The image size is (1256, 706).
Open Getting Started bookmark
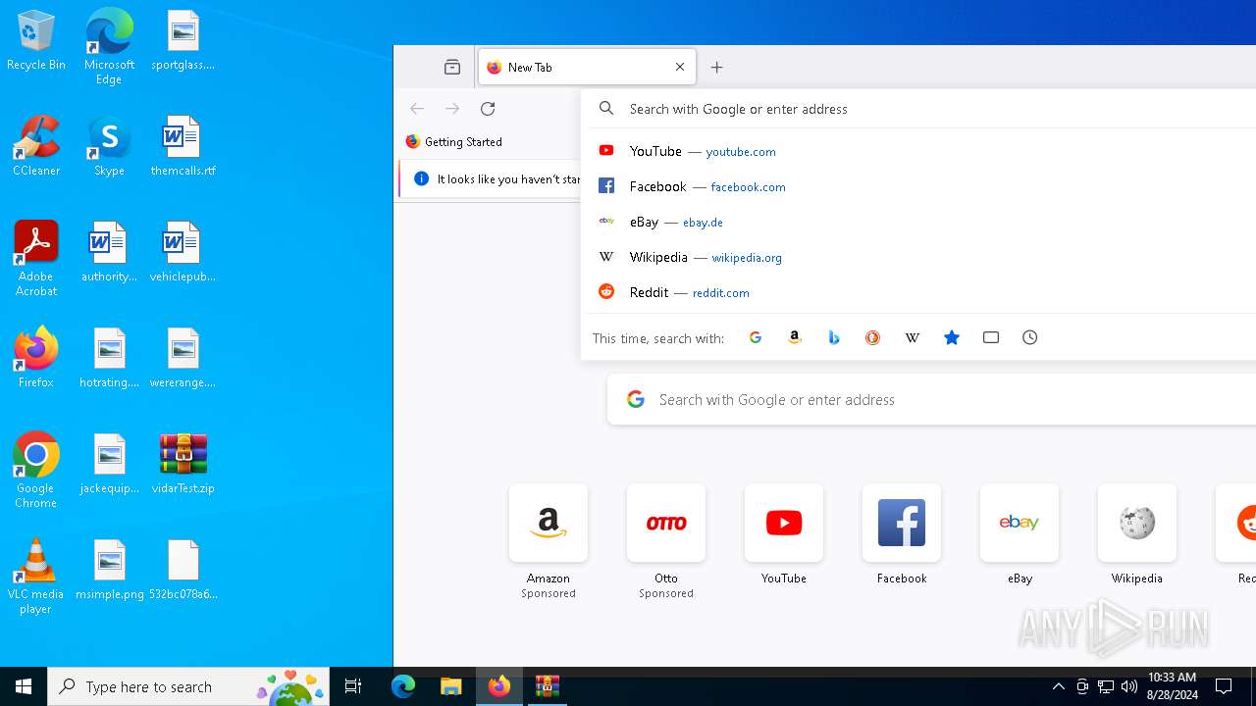pyautogui.click(x=453, y=142)
